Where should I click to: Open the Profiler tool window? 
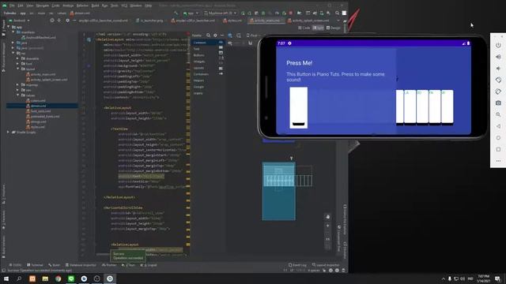click(x=109, y=265)
